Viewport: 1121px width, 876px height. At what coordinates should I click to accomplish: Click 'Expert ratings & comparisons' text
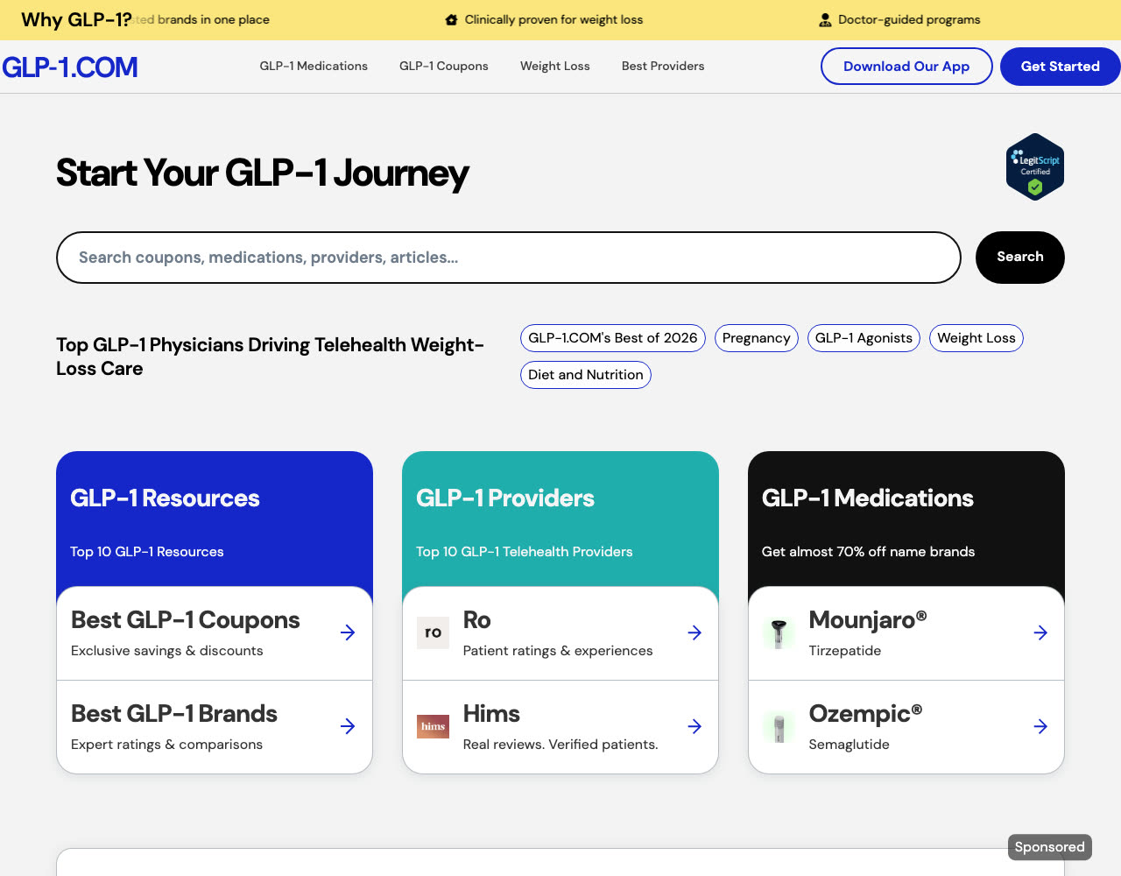pos(167,745)
